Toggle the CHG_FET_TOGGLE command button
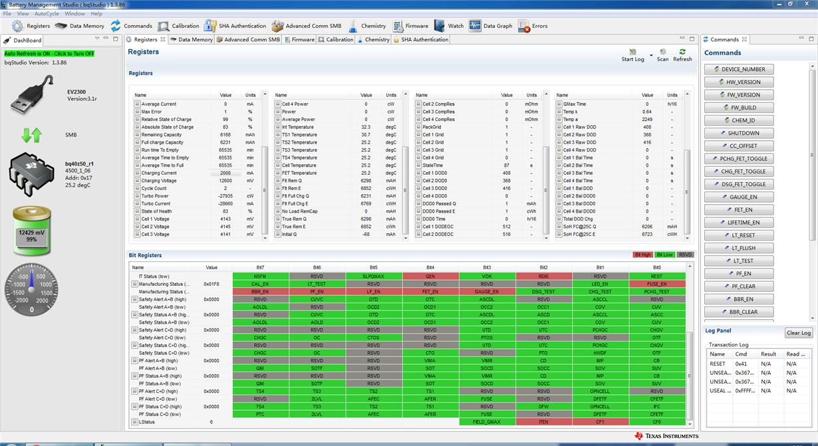 click(738, 171)
